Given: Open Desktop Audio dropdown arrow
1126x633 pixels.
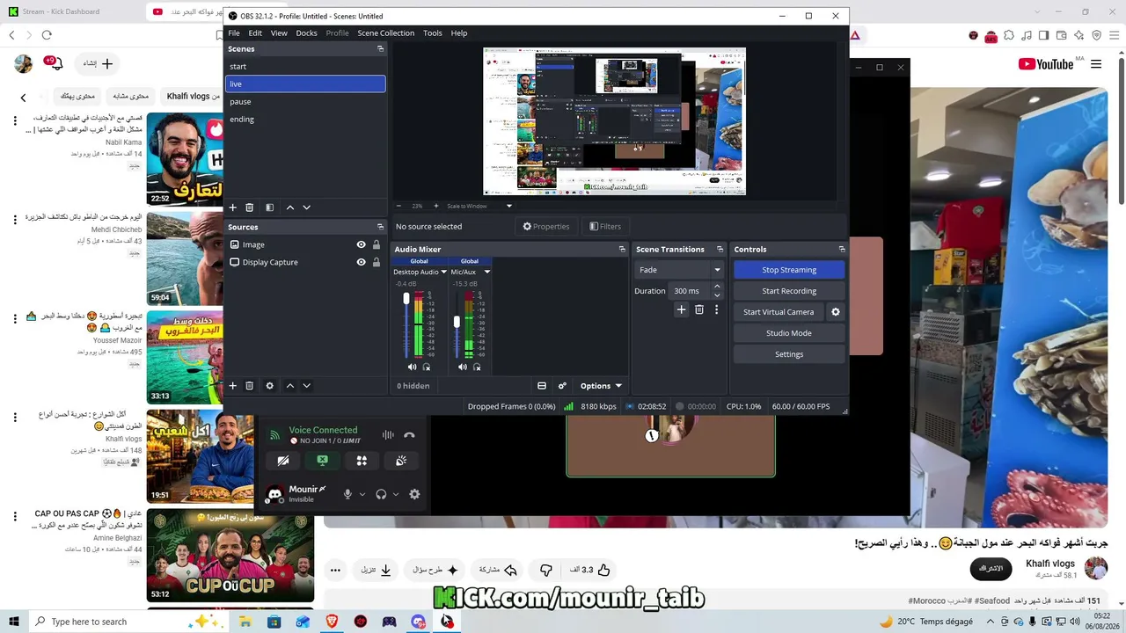Looking at the screenshot, I should click(443, 273).
